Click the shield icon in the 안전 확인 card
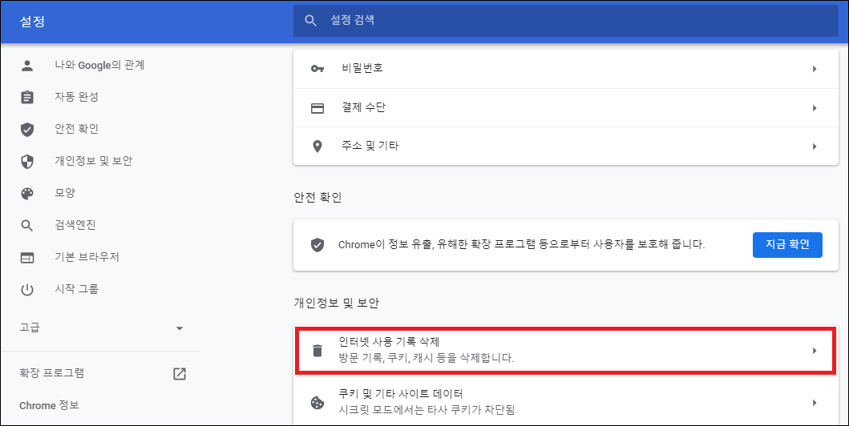Viewport: 849px width, 426px height. [317, 245]
